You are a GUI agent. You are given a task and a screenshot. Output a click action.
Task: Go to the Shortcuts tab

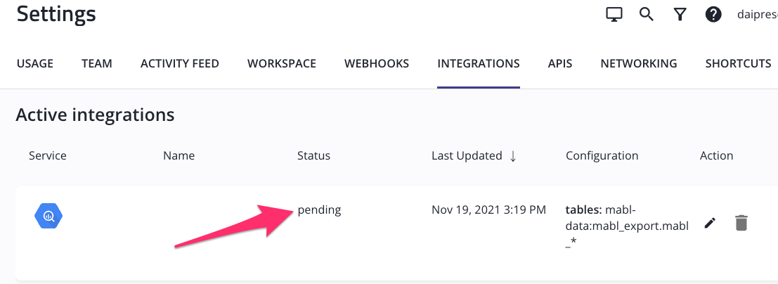738,63
